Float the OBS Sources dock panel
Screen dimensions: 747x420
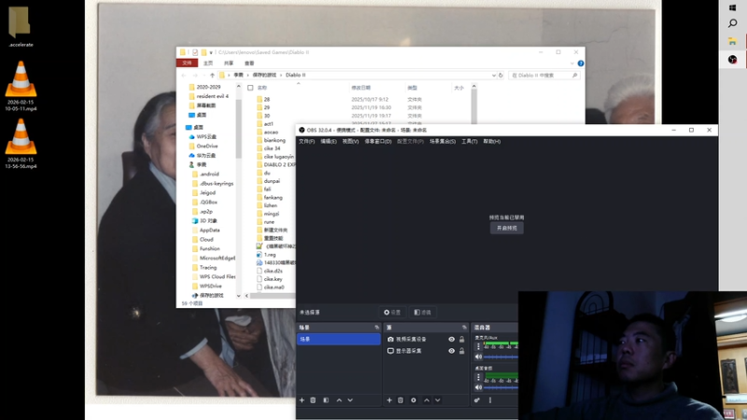[x=464, y=328]
